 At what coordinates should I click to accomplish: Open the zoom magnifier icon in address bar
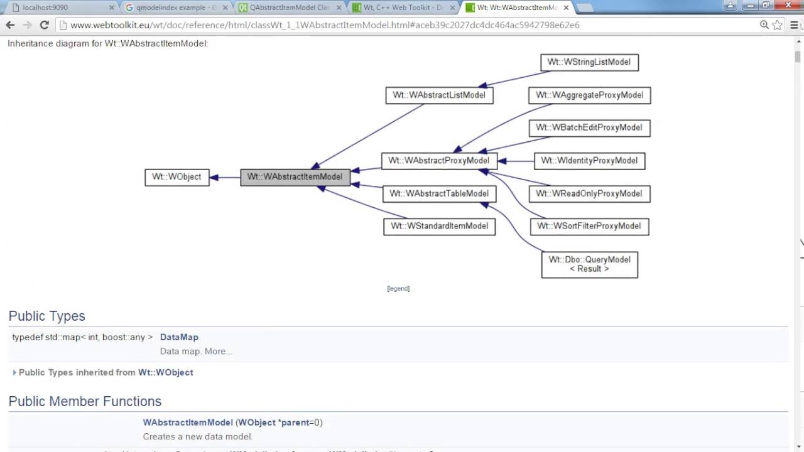tap(764, 25)
